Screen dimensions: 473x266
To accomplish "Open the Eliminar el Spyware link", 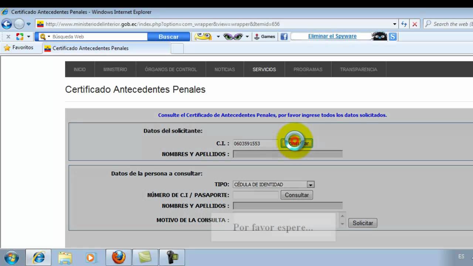I will (x=332, y=36).
